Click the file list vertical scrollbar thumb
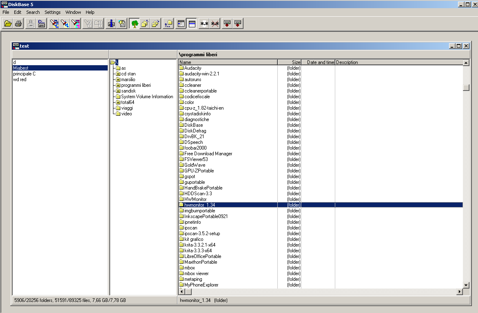 pos(466,87)
